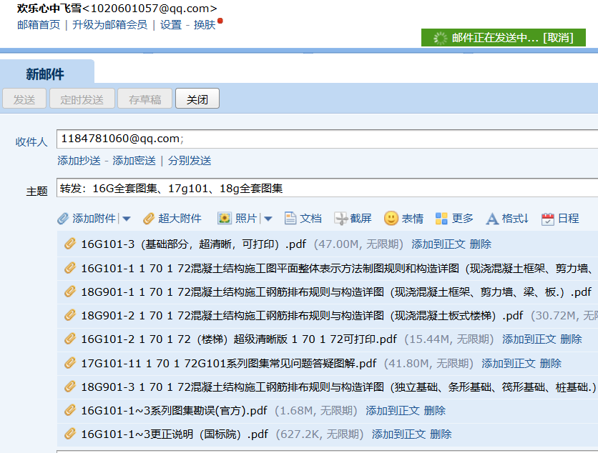598x453 pixels.
Task: Click the paperclip icon beside 16G101-3 attachment
Action: pyautogui.click(x=70, y=244)
